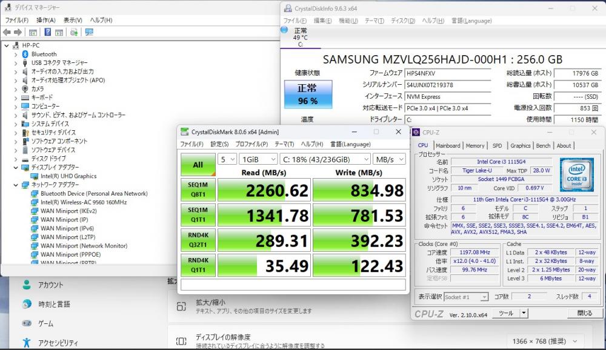Open the arrow next to ツール button
606x350 pixels.
click(524, 313)
